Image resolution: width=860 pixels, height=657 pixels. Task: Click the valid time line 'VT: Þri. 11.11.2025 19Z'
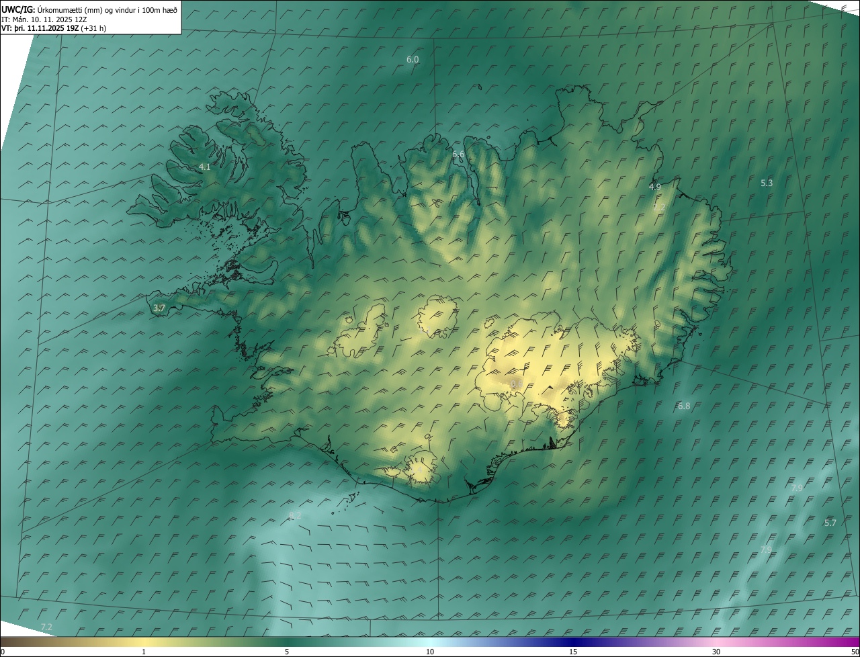tap(40, 28)
